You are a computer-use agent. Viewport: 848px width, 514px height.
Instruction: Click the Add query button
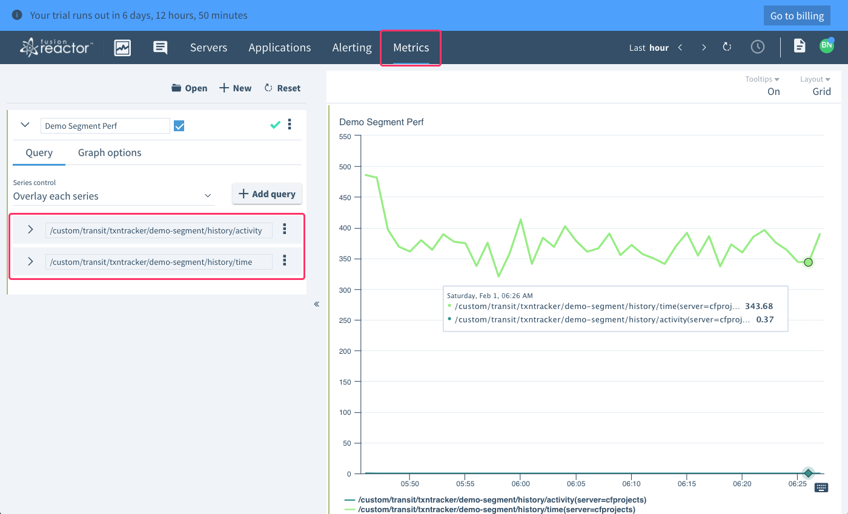[267, 194]
